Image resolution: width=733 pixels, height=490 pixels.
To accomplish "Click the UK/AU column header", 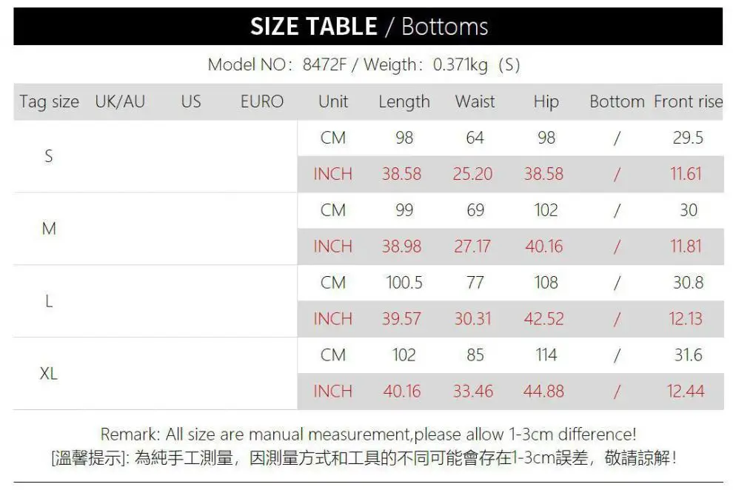I will pyautogui.click(x=120, y=102).
